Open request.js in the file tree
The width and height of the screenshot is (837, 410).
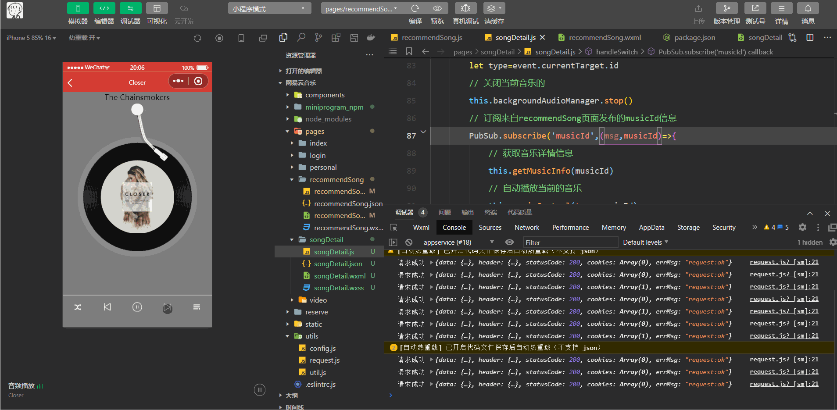[x=325, y=360]
